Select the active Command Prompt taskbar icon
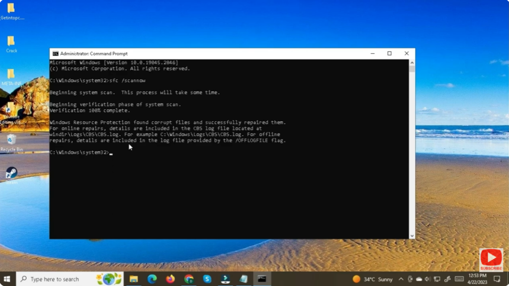 tap(261, 279)
